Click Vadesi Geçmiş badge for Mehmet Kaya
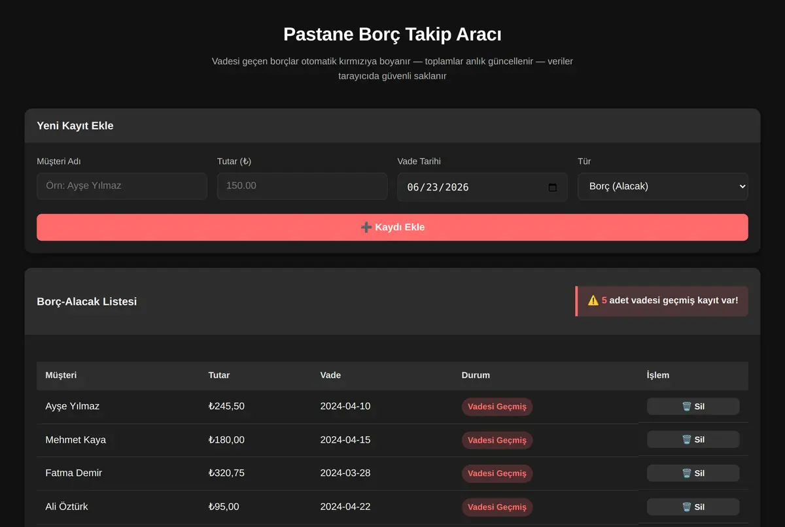Screen dimensions: 785x527 click(x=497, y=440)
